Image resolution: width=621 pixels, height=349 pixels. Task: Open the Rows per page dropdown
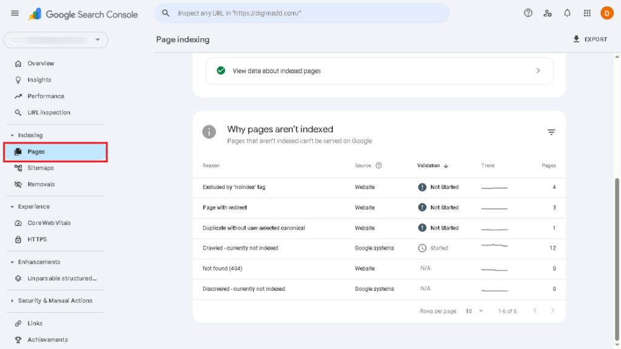(x=475, y=311)
